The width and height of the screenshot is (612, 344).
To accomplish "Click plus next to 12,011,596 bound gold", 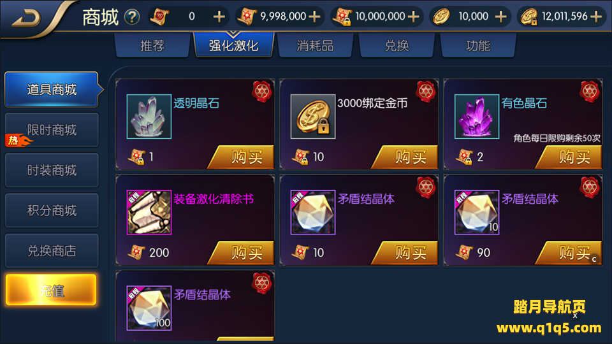I will 596,17.
